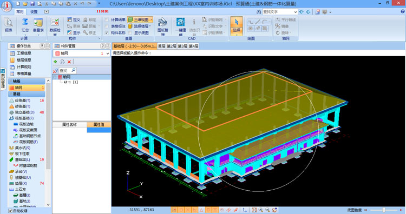Enable the 计算结果 checkbox
The width and height of the screenshot is (406, 214).
click(107, 19)
